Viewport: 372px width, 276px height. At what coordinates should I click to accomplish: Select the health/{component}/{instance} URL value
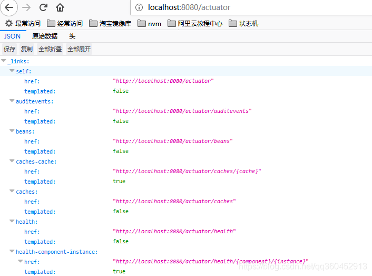point(211,261)
